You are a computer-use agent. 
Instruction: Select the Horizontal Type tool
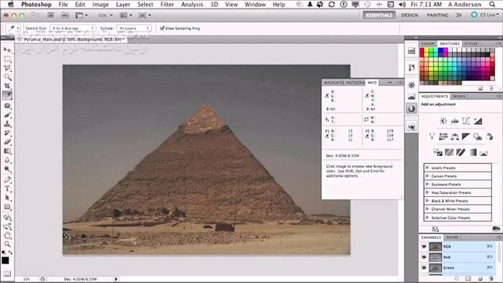click(7, 189)
